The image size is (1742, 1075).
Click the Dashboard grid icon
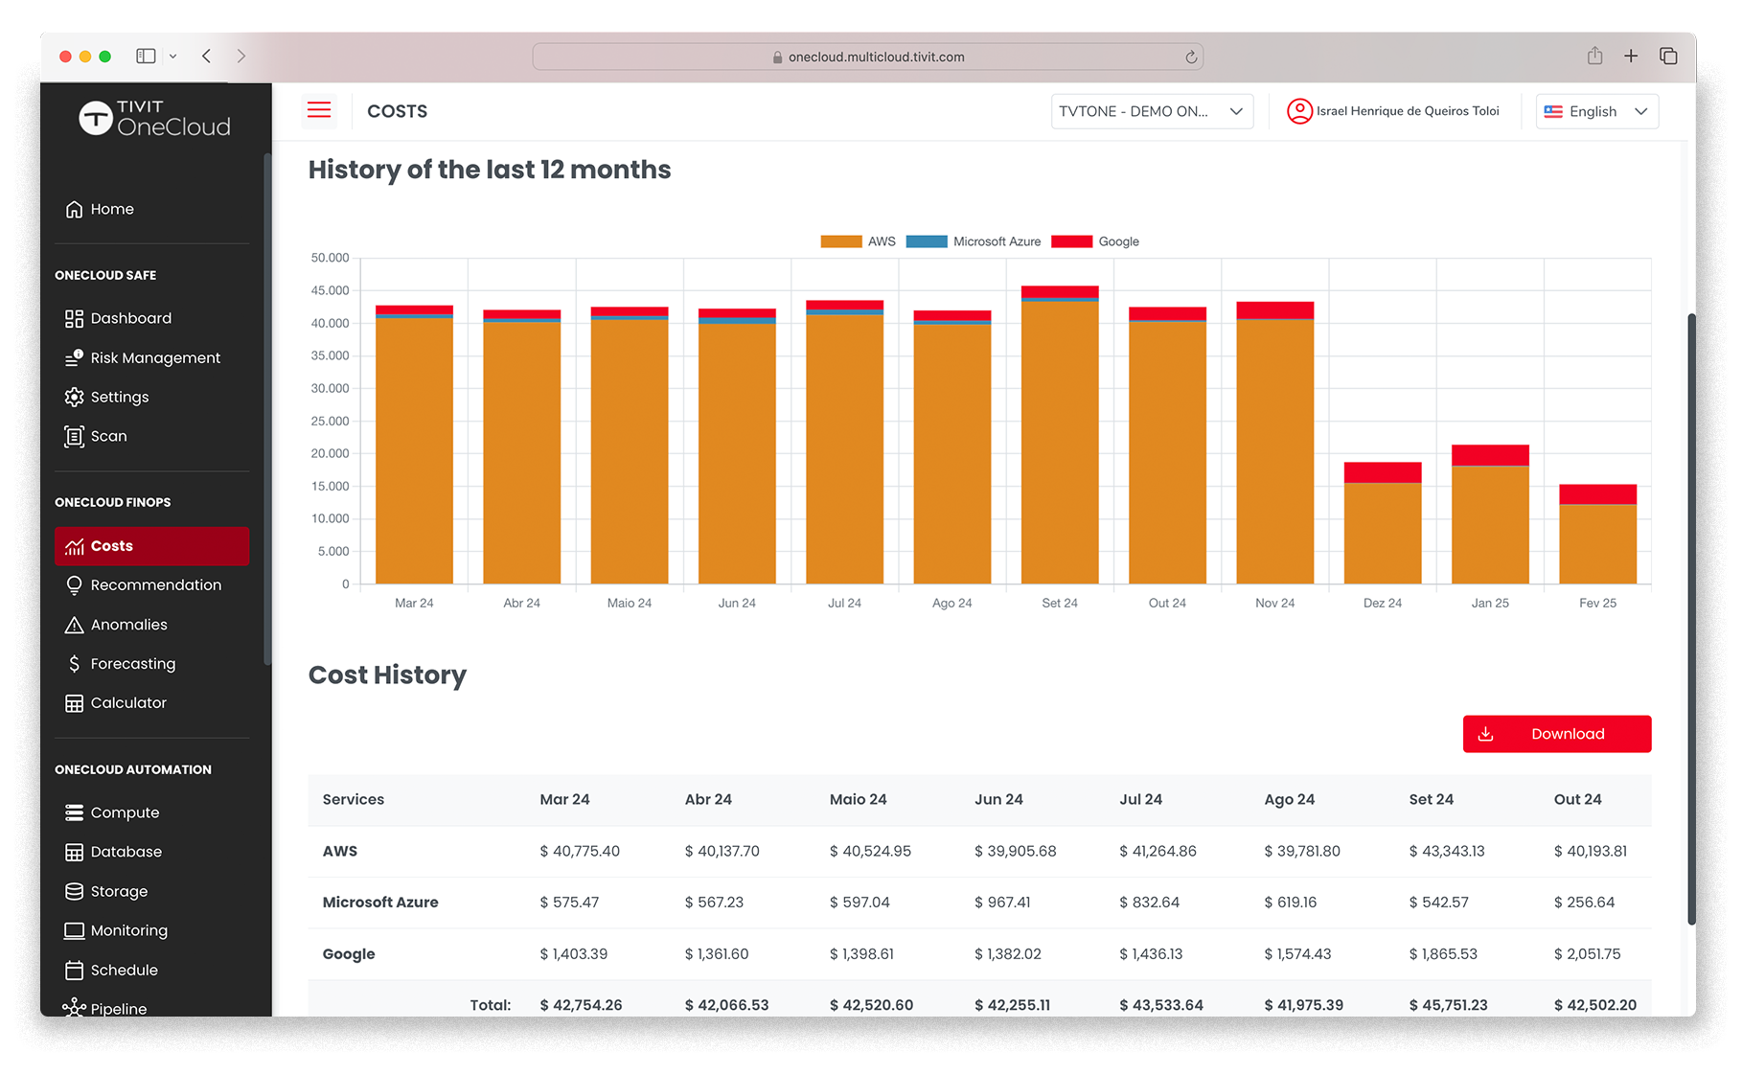pyautogui.click(x=74, y=318)
